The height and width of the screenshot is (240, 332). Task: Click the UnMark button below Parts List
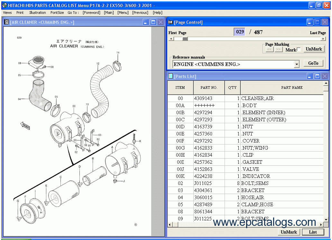tap(289, 232)
